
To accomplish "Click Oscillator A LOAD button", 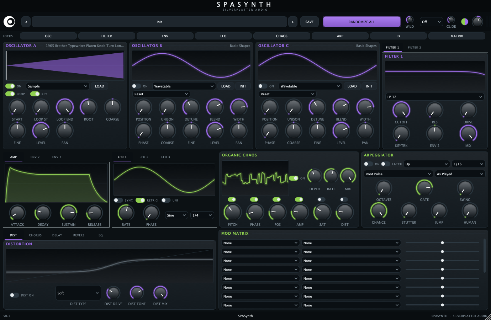I will tap(100, 86).
